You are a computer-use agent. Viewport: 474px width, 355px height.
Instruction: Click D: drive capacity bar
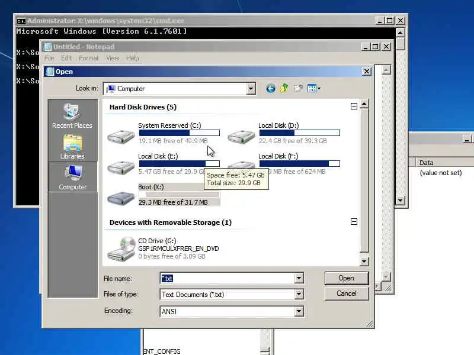(x=300, y=133)
